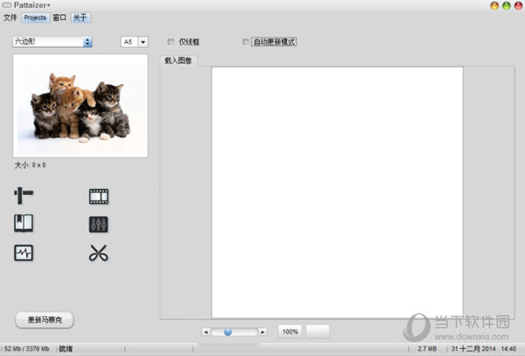Open the 文件 menu
Viewport: 525px width, 356px height.
click(10, 17)
